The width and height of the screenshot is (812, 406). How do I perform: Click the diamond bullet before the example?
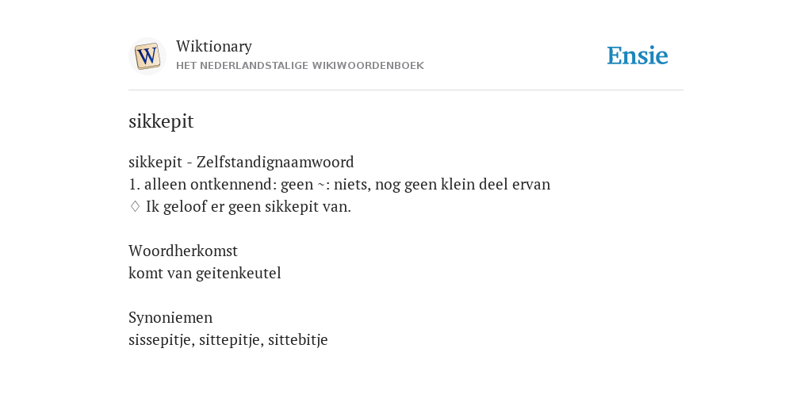[135, 207]
